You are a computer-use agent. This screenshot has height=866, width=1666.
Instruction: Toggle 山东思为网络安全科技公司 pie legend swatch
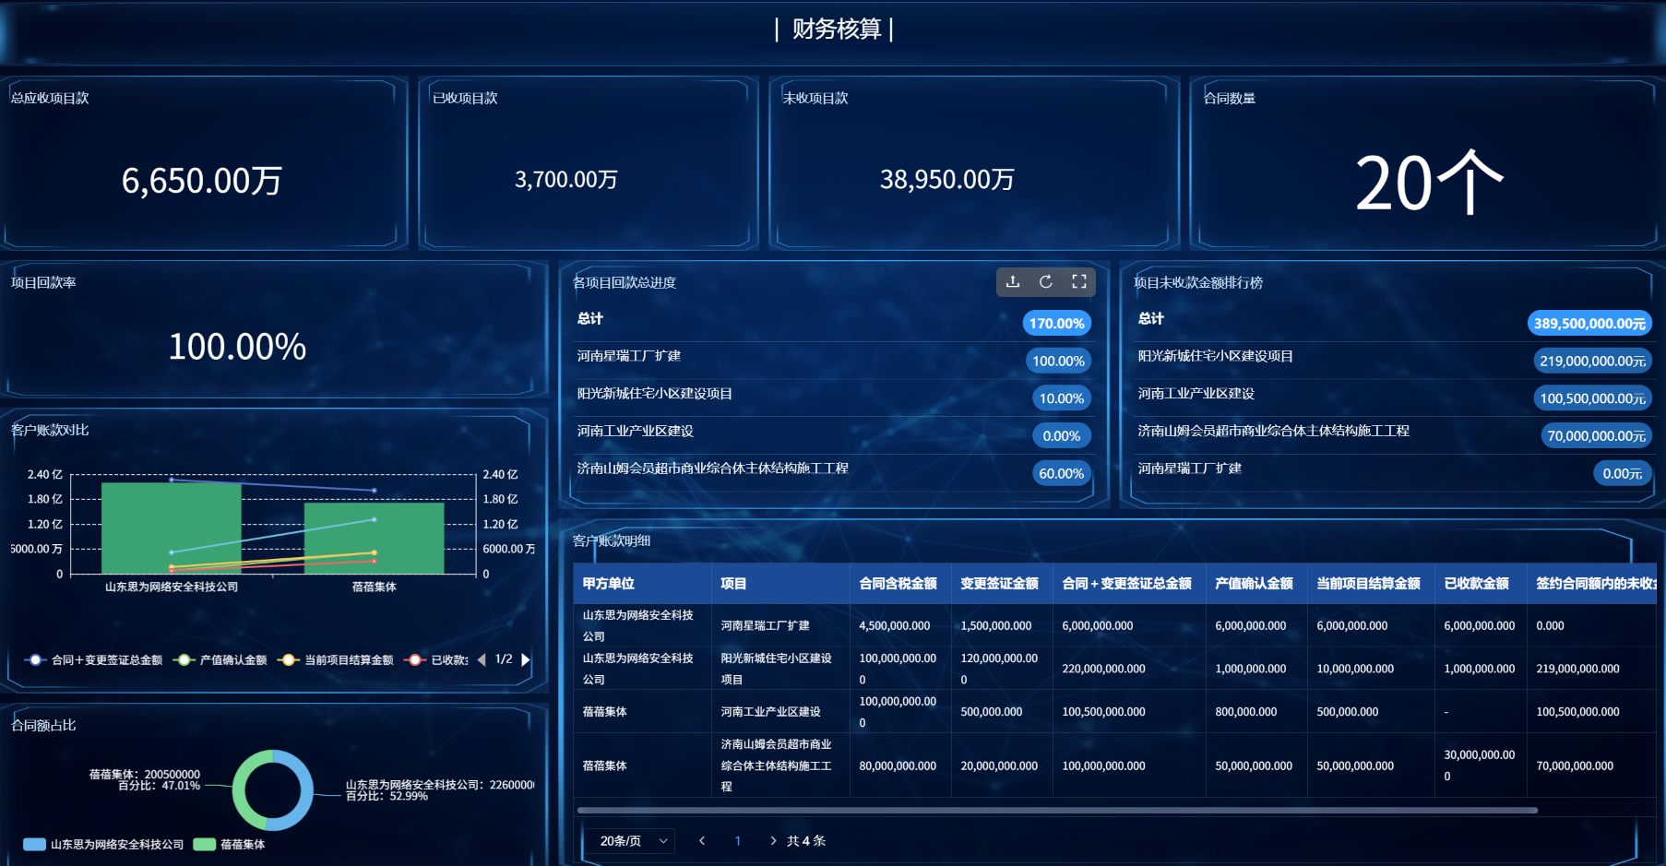35,845
